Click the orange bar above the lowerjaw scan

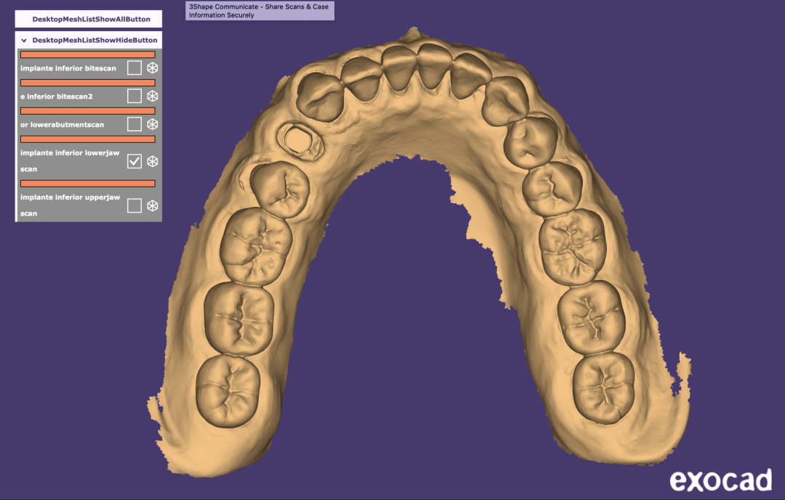pyautogui.click(x=87, y=139)
